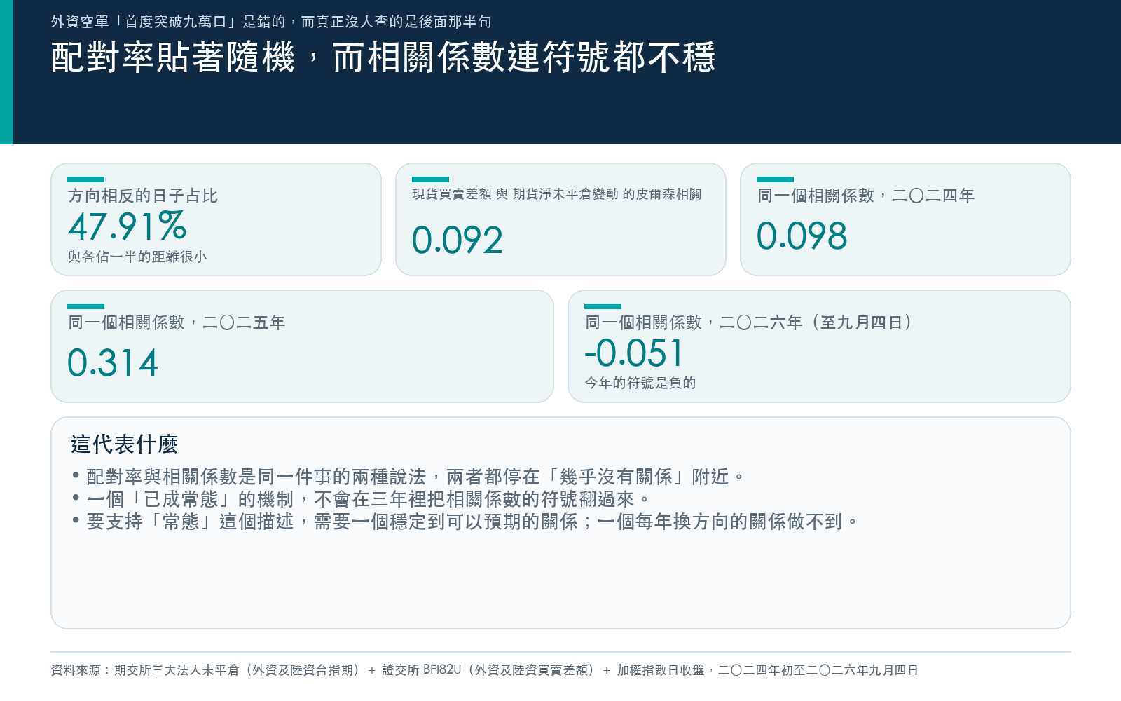Click the 0.314 value
The image size is (1121, 701).
pyautogui.click(x=113, y=363)
